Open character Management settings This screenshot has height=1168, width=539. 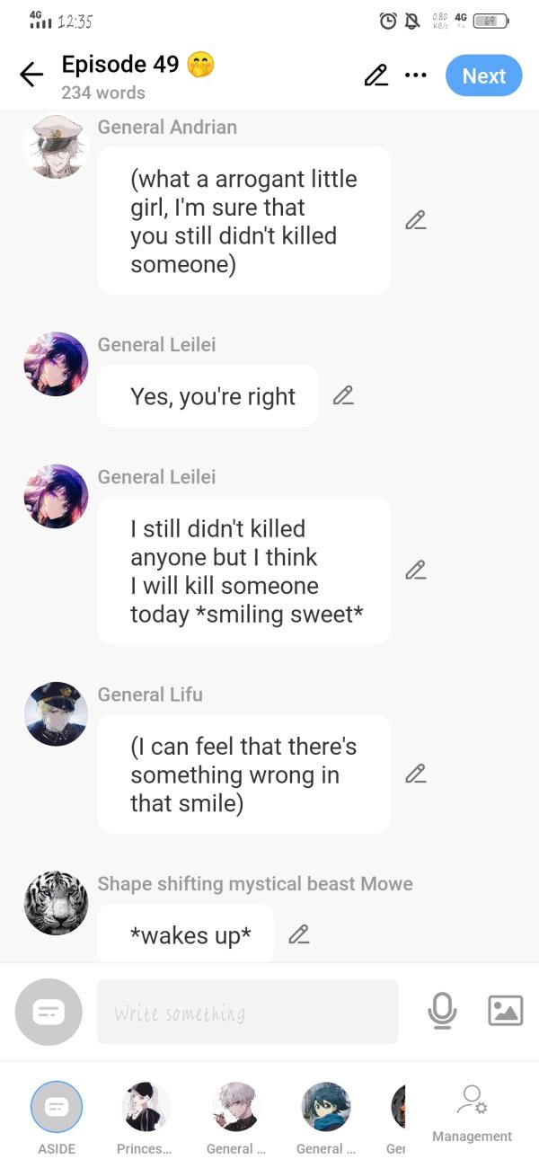(x=472, y=1114)
